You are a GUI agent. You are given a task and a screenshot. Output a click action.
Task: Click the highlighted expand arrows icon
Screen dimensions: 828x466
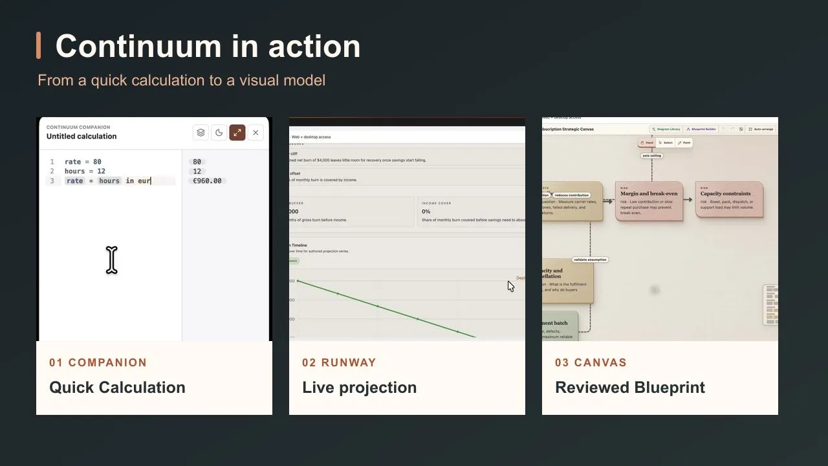237,133
